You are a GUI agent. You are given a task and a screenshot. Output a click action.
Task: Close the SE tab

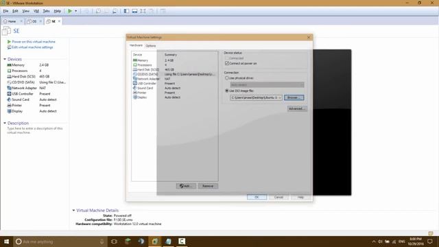coord(59,21)
